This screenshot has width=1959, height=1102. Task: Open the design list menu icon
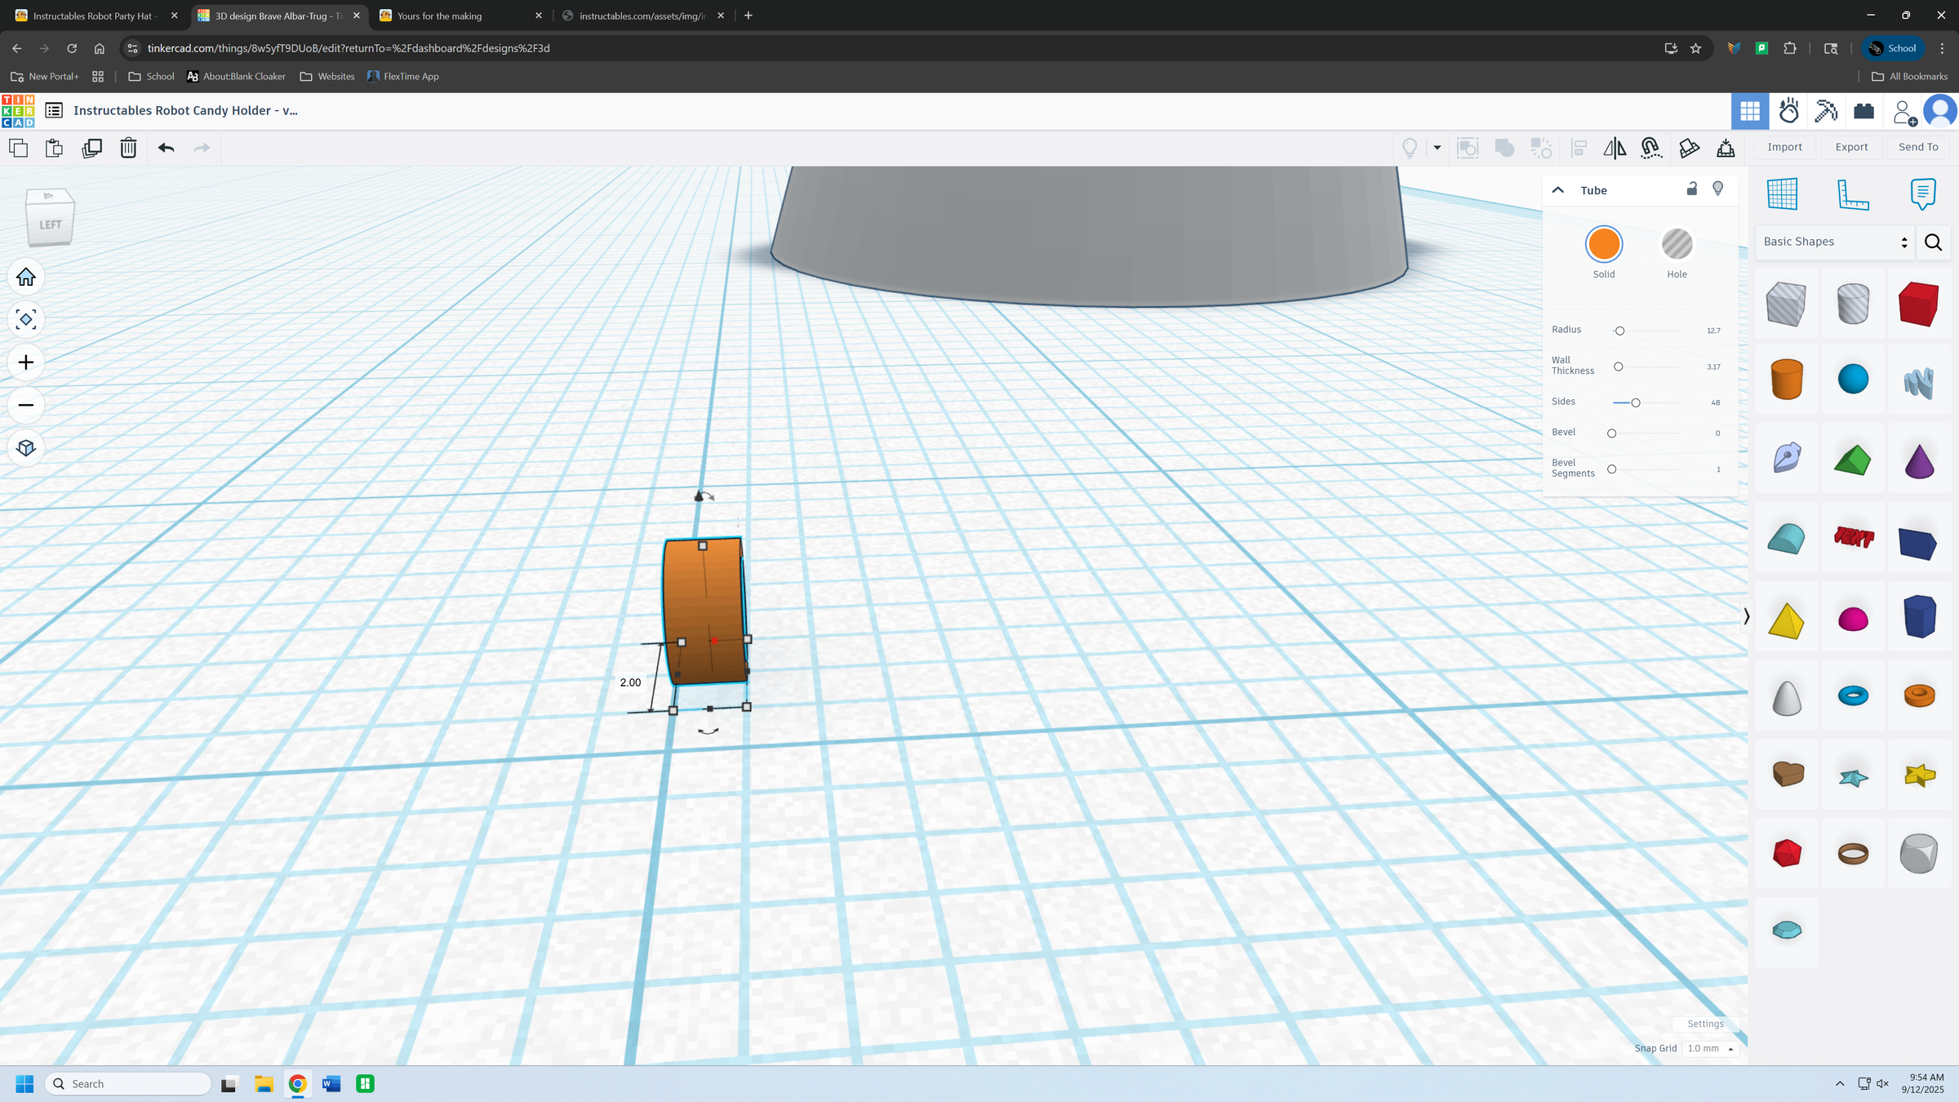click(54, 110)
